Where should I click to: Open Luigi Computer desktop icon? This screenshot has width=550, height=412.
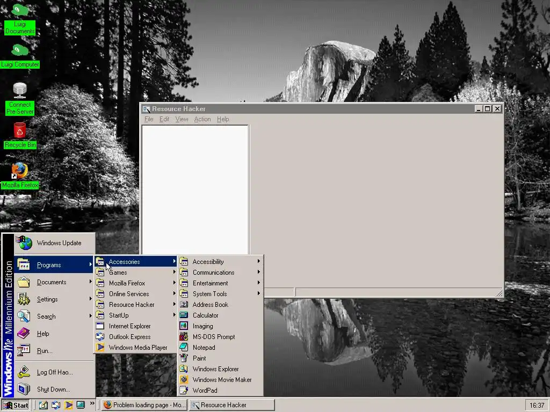[x=20, y=56]
